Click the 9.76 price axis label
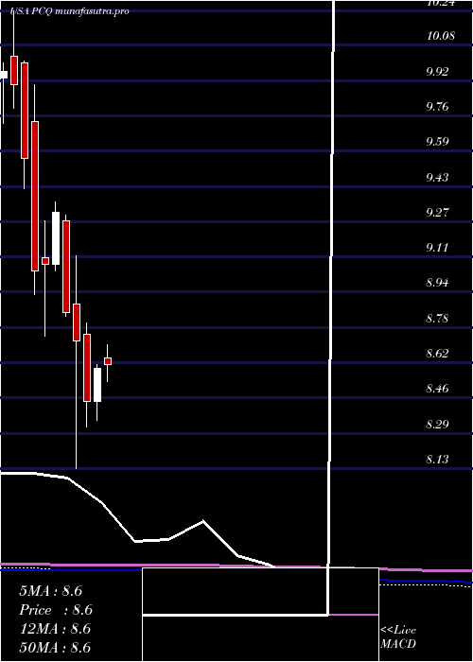Viewport: 473px width, 662px height. click(437, 106)
